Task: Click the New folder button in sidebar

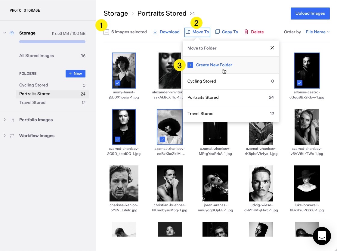Action: click(x=75, y=74)
